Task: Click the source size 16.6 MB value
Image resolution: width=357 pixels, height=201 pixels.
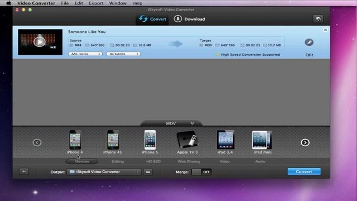Action: pos(144,45)
